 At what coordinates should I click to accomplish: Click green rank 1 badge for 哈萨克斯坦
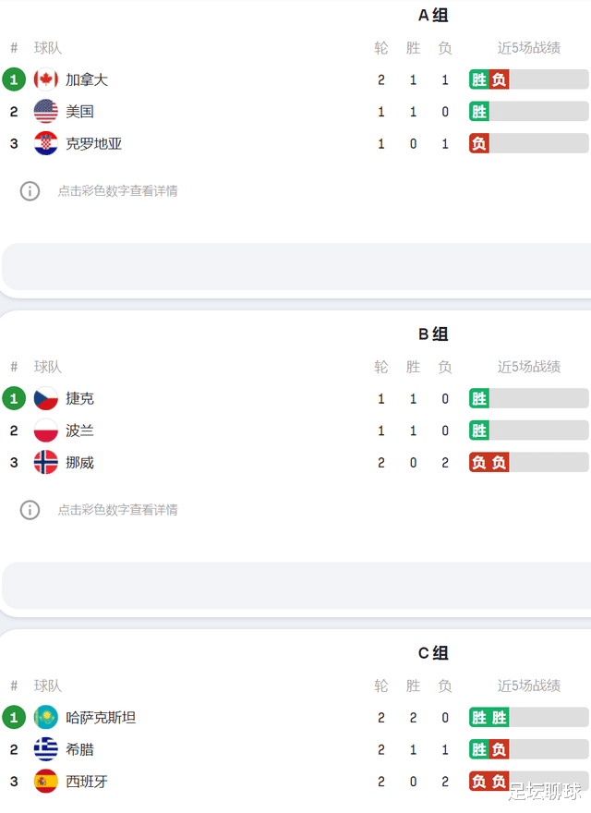point(14,717)
